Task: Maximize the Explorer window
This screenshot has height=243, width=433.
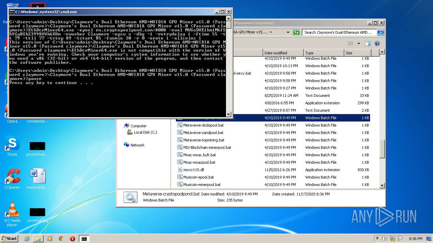Action: tap(375, 23)
